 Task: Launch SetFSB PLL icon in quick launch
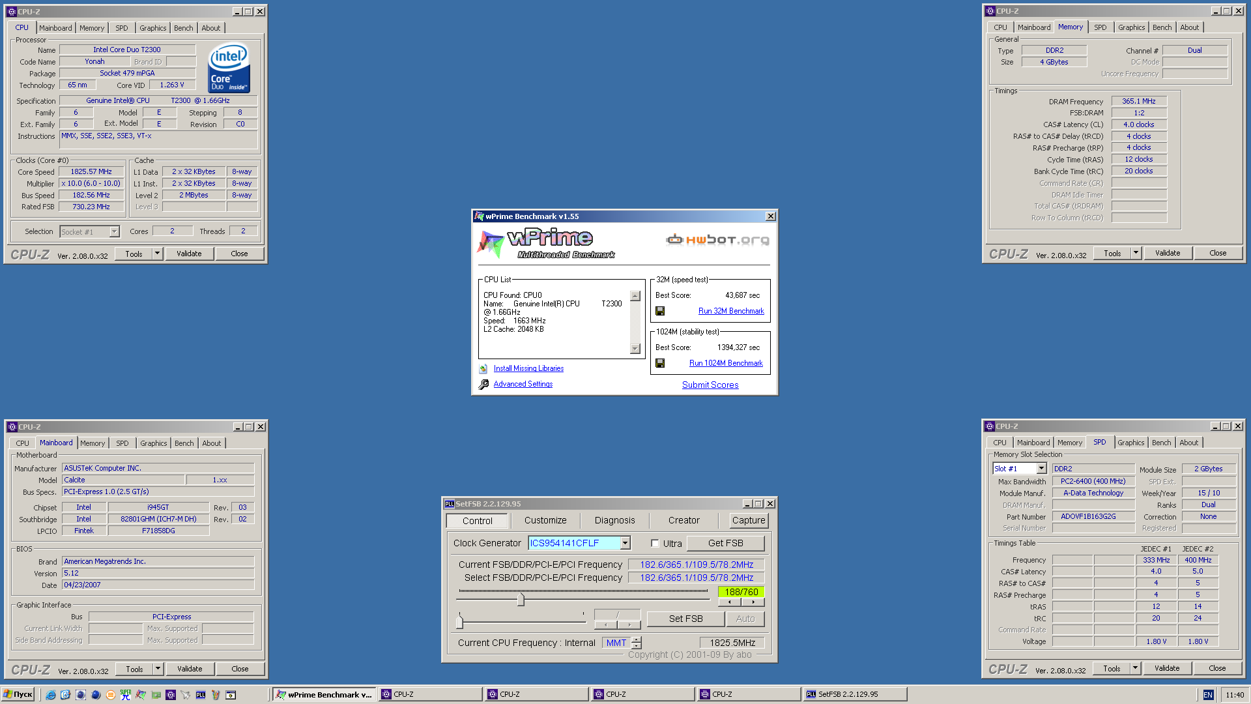(201, 695)
